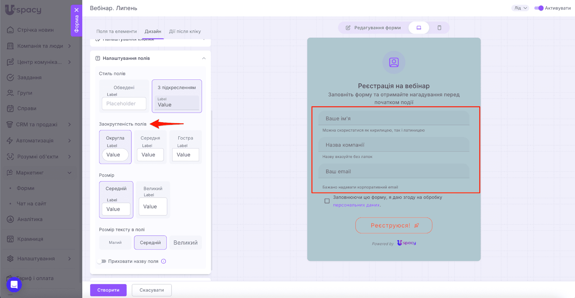Click the Компанія та люди building icon
Image resolution: width=575 pixels, height=298 pixels.
coord(10,46)
